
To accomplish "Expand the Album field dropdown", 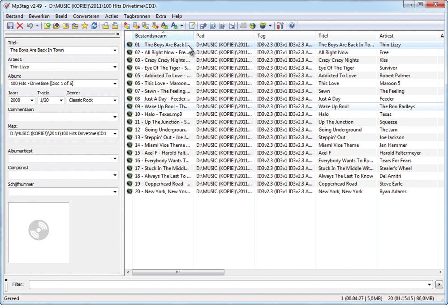I will pyautogui.click(x=115, y=84).
